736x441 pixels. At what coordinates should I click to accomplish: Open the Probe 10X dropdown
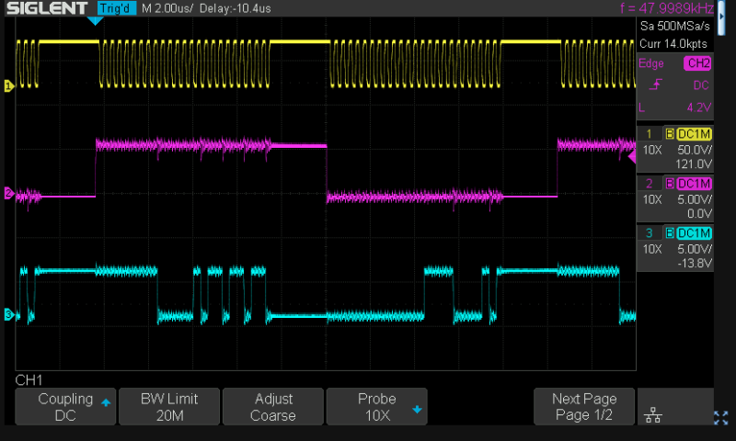(376, 407)
